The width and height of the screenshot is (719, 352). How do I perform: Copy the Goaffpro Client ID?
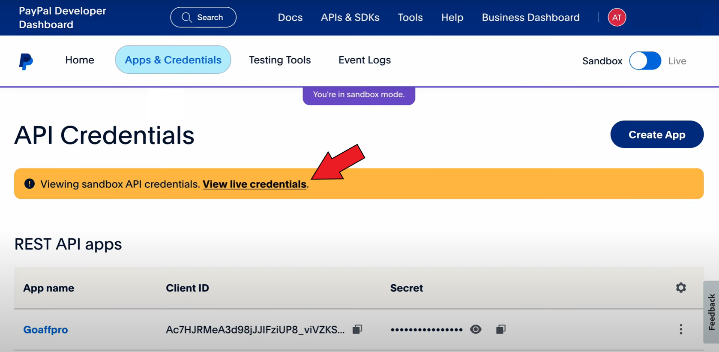click(357, 329)
